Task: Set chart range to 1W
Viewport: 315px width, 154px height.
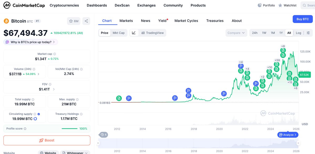Action: [264, 33]
